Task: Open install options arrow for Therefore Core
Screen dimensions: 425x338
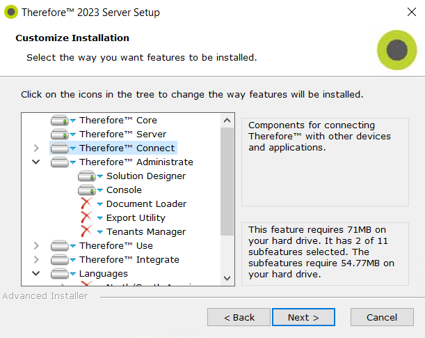Action: (72, 121)
